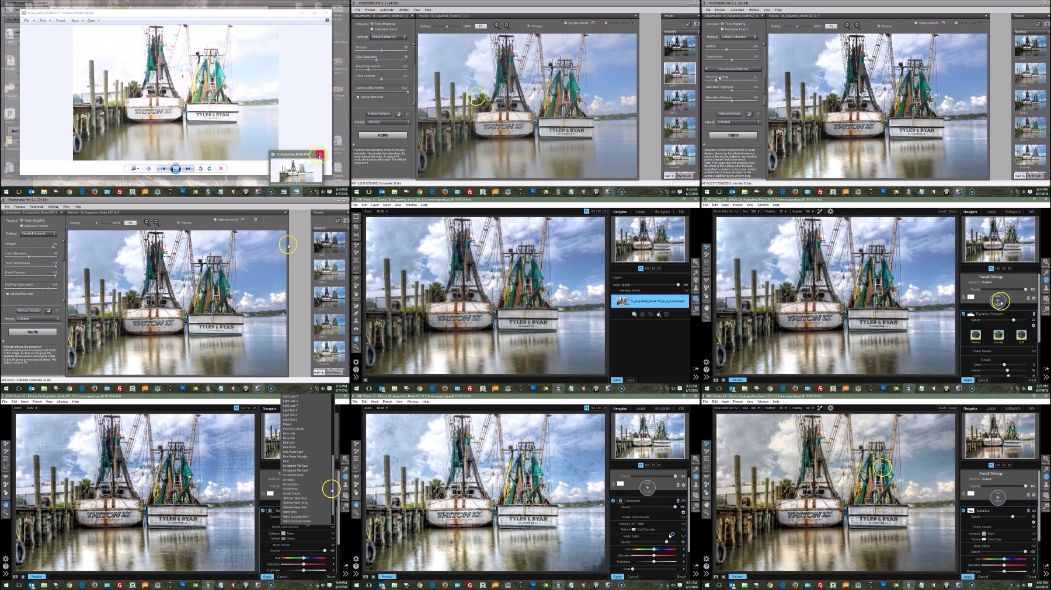Select the Zoom magnifier tool in ON1 Layers
1051x590 pixels.
click(x=356, y=347)
